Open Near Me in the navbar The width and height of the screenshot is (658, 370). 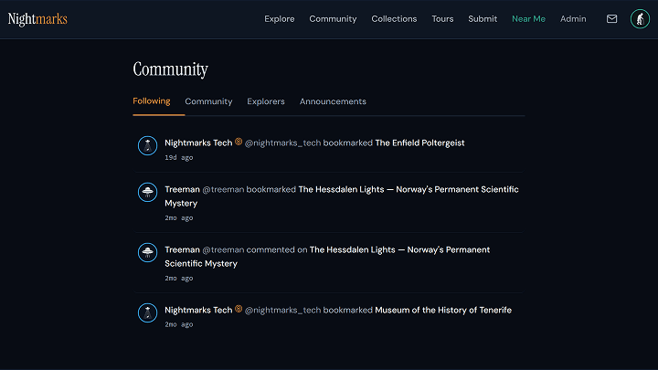(x=529, y=19)
